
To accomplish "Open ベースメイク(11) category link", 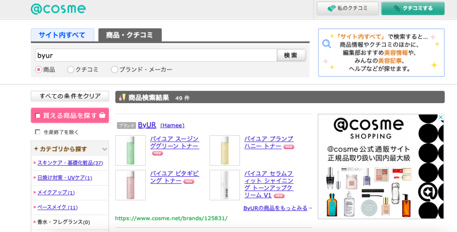I will 58,207.
